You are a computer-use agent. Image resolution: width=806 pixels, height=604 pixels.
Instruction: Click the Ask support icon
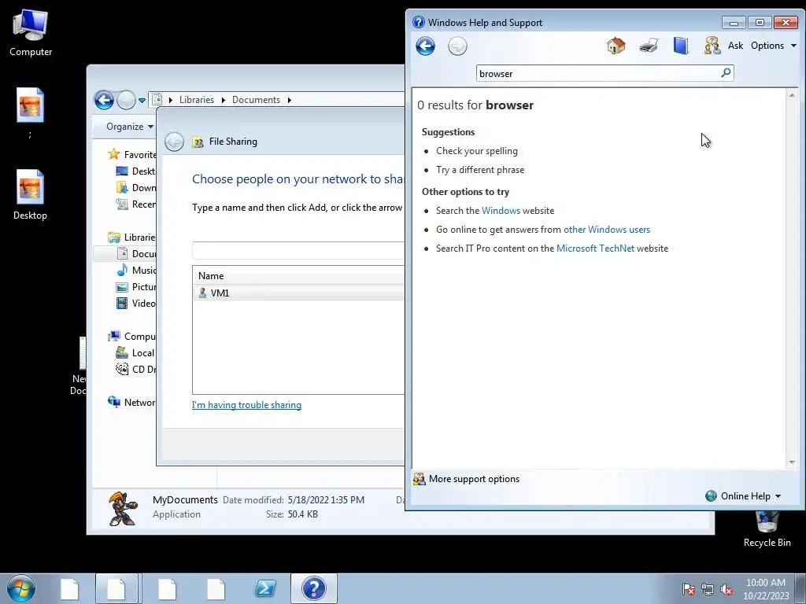point(712,46)
